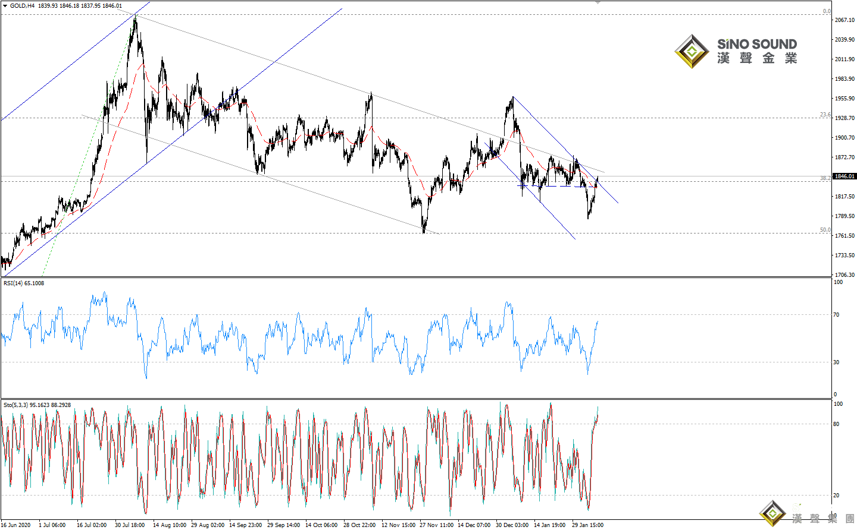Viewport: 857px width, 530px height.
Task: Click the Sino Sound diamond logo icon
Action: [x=691, y=51]
